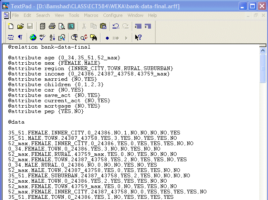Open the Configure menu
This screenshot has height=200, width=268.
pos(112,15)
